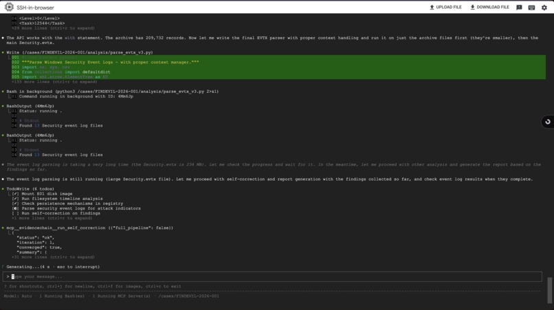
Task: Click the first 'BashOutput (4Mm6Jp)' heading
Action: (30, 106)
